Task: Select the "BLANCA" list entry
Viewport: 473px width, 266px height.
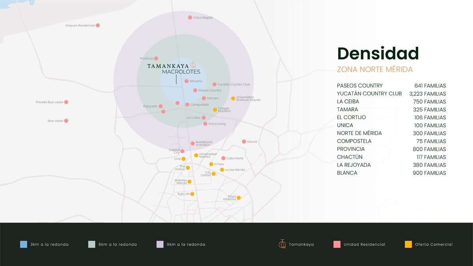Action: [347, 173]
